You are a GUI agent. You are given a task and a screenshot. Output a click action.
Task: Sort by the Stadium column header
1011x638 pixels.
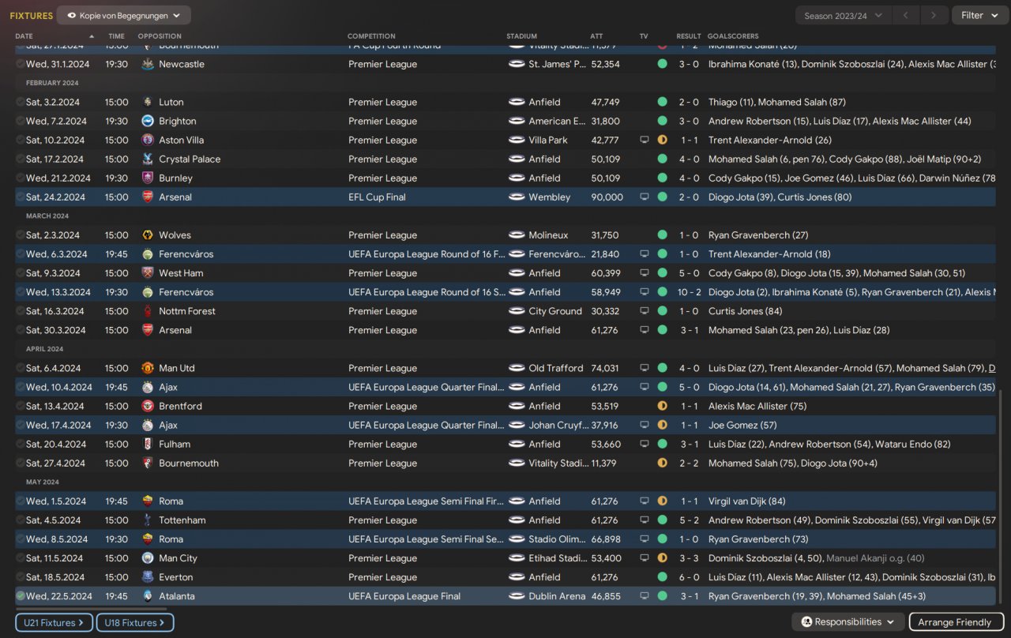(521, 36)
